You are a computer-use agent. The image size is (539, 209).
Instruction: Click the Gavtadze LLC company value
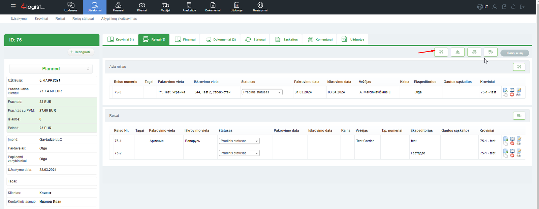[51, 140]
